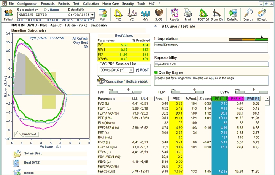Viewport: 275px width, 175px height.
Task: Open the FVC test from the toolbar
Action: (118, 14)
